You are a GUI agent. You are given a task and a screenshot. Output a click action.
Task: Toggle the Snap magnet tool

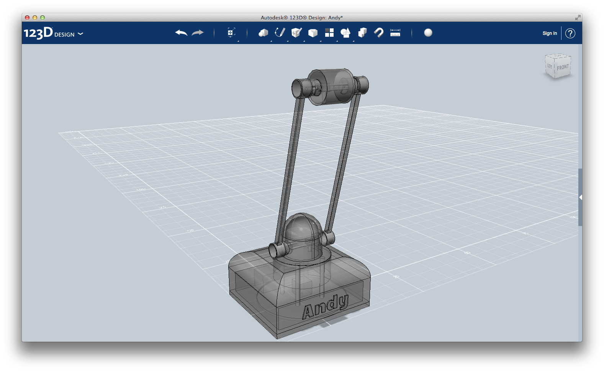click(x=379, y=33)
